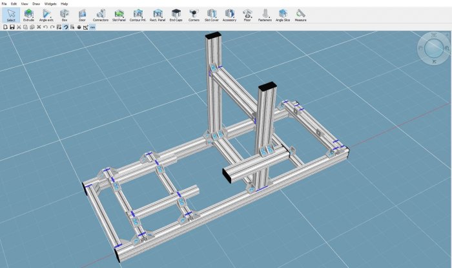Click the Door tool
The height and width of the screenshot is (268, 452).
click(82, 14)
